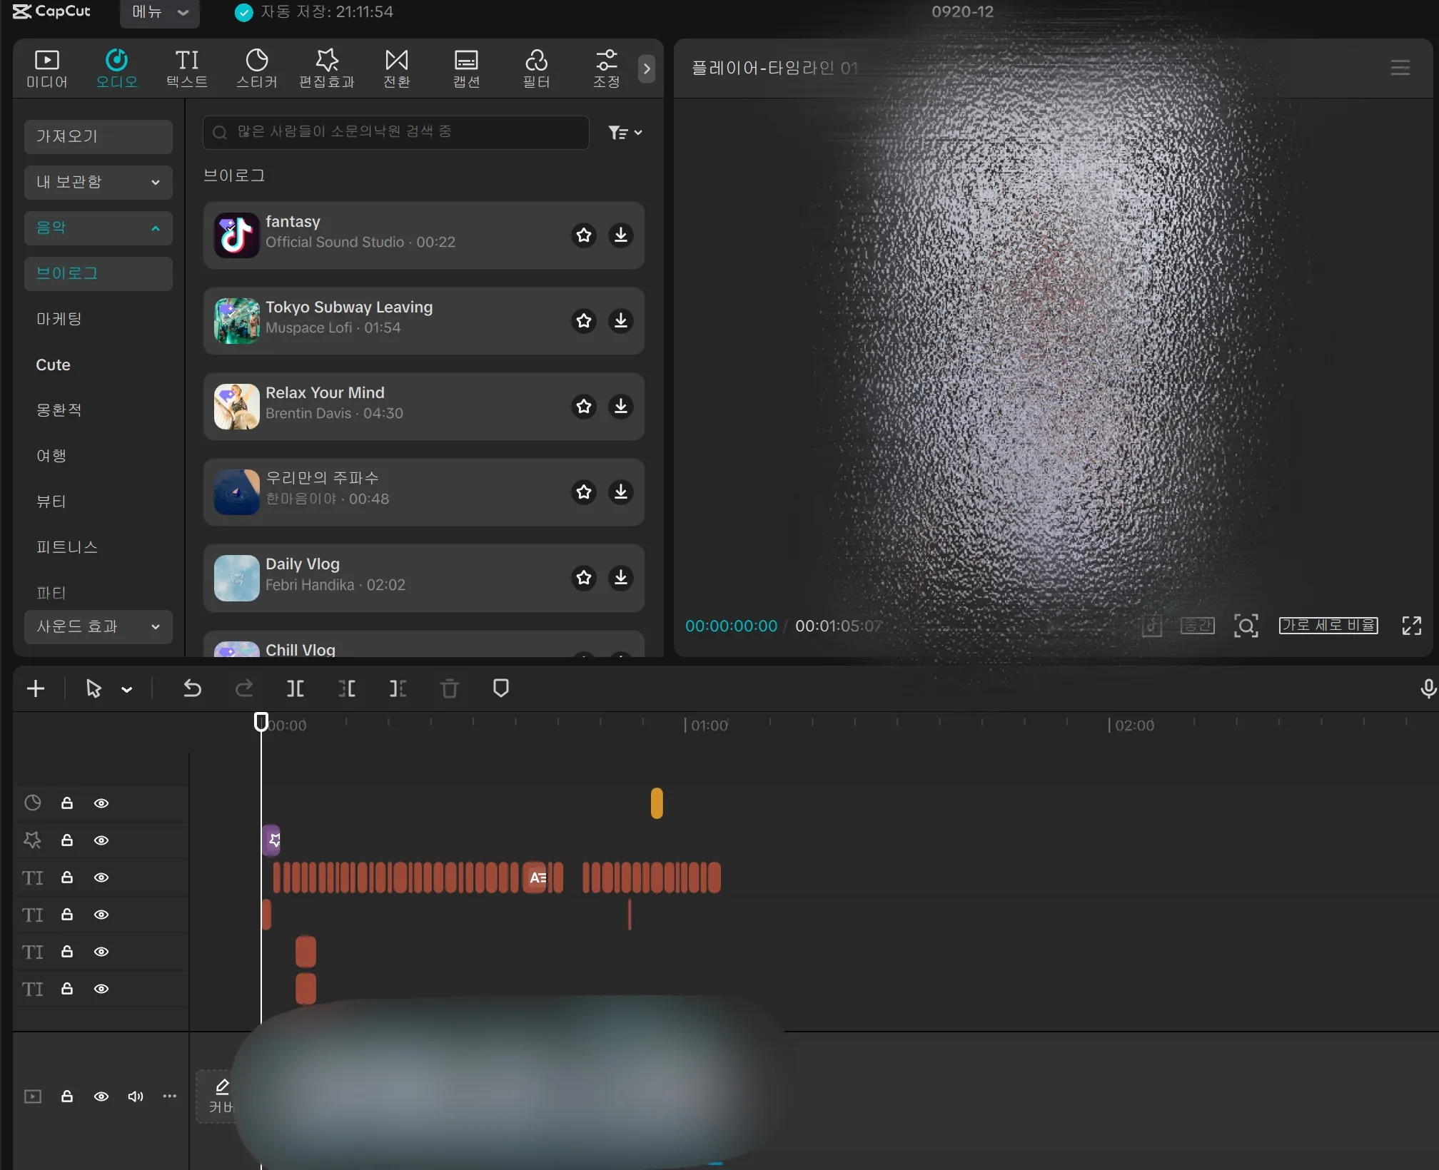Click the audio search input field

[x=396, y=133]
